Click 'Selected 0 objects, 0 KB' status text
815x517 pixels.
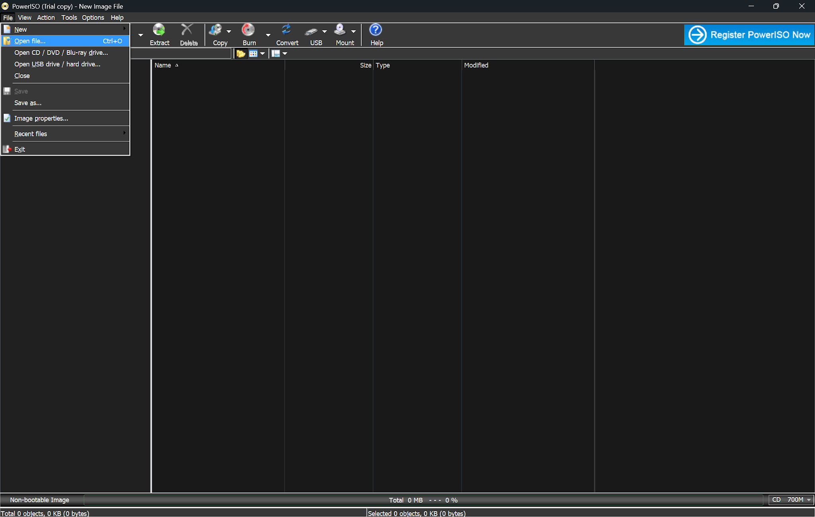click(417, 513)
